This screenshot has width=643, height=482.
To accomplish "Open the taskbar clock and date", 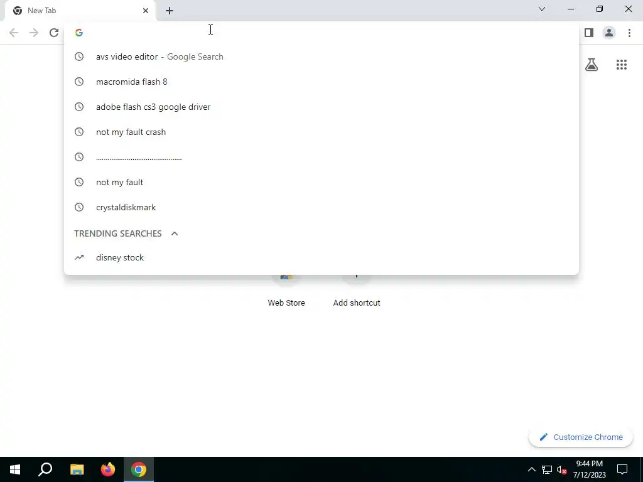I will (589, 469).
